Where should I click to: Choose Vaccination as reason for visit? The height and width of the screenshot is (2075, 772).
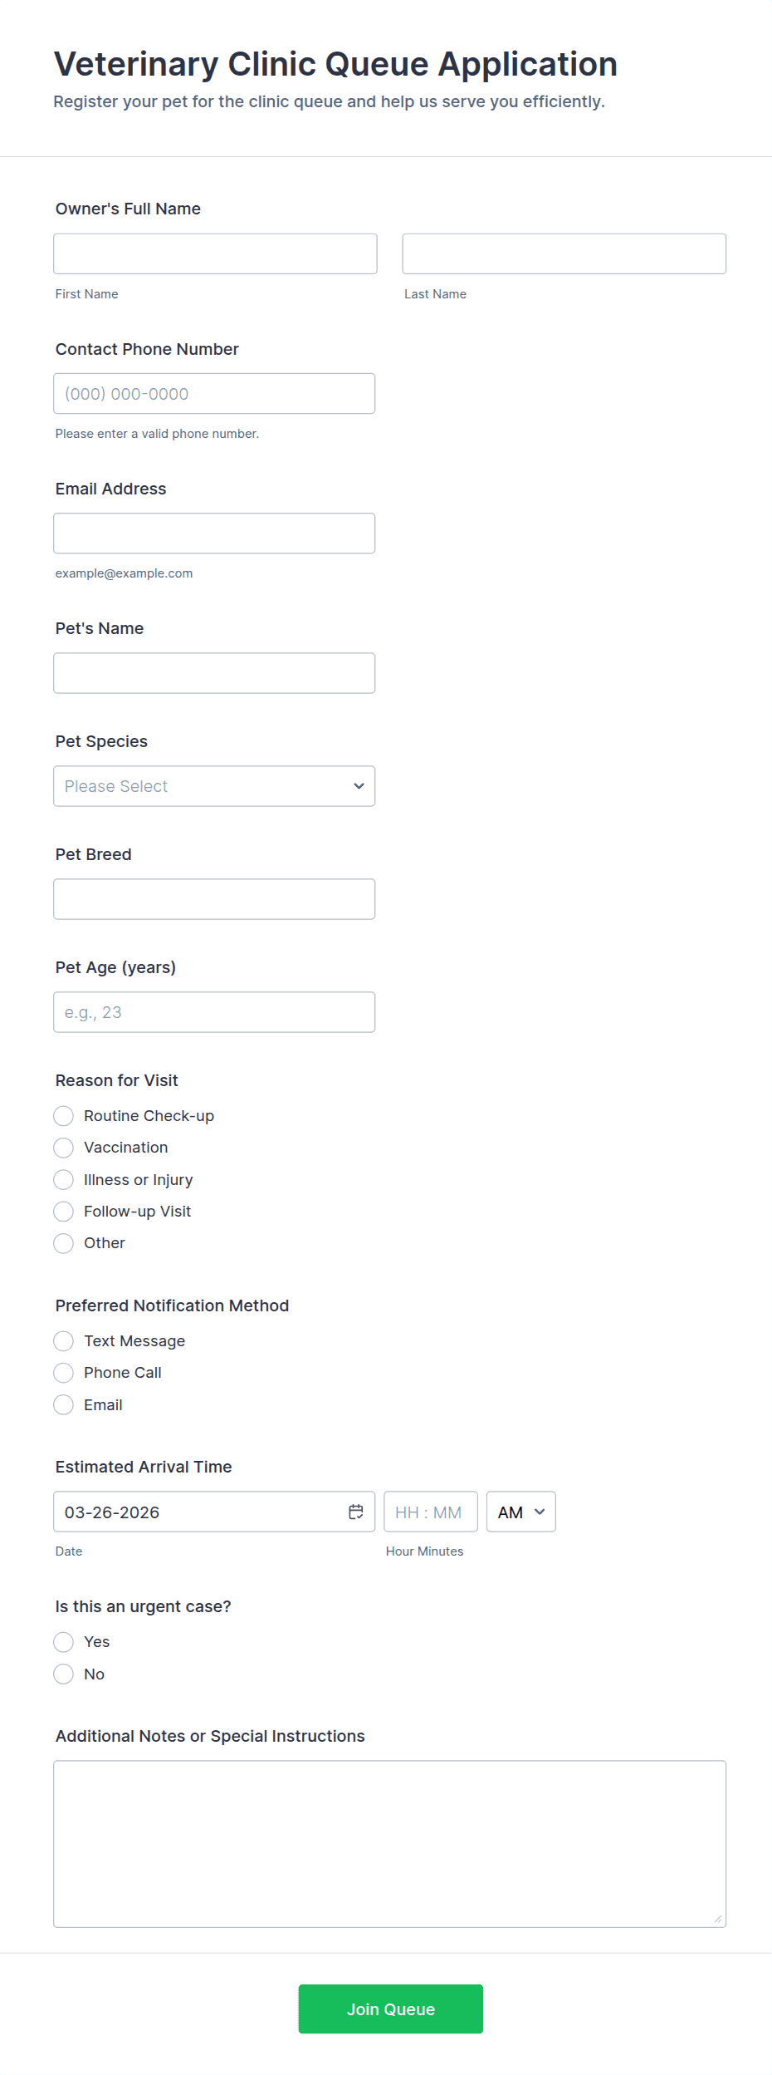pyautogui.click(x=64, y=1148)
